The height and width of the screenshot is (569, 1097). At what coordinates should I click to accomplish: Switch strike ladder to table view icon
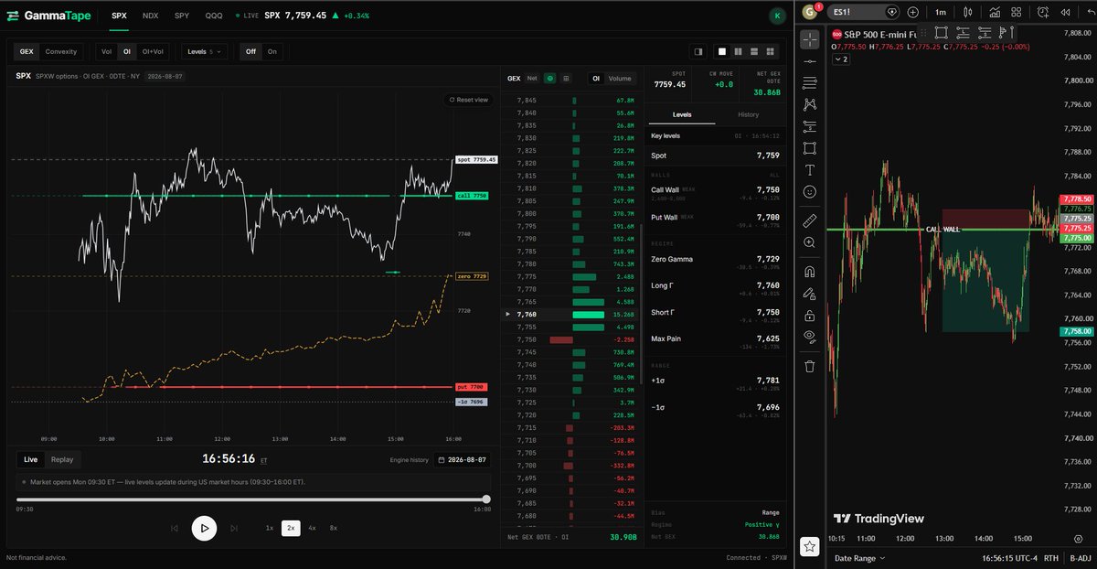566,79
